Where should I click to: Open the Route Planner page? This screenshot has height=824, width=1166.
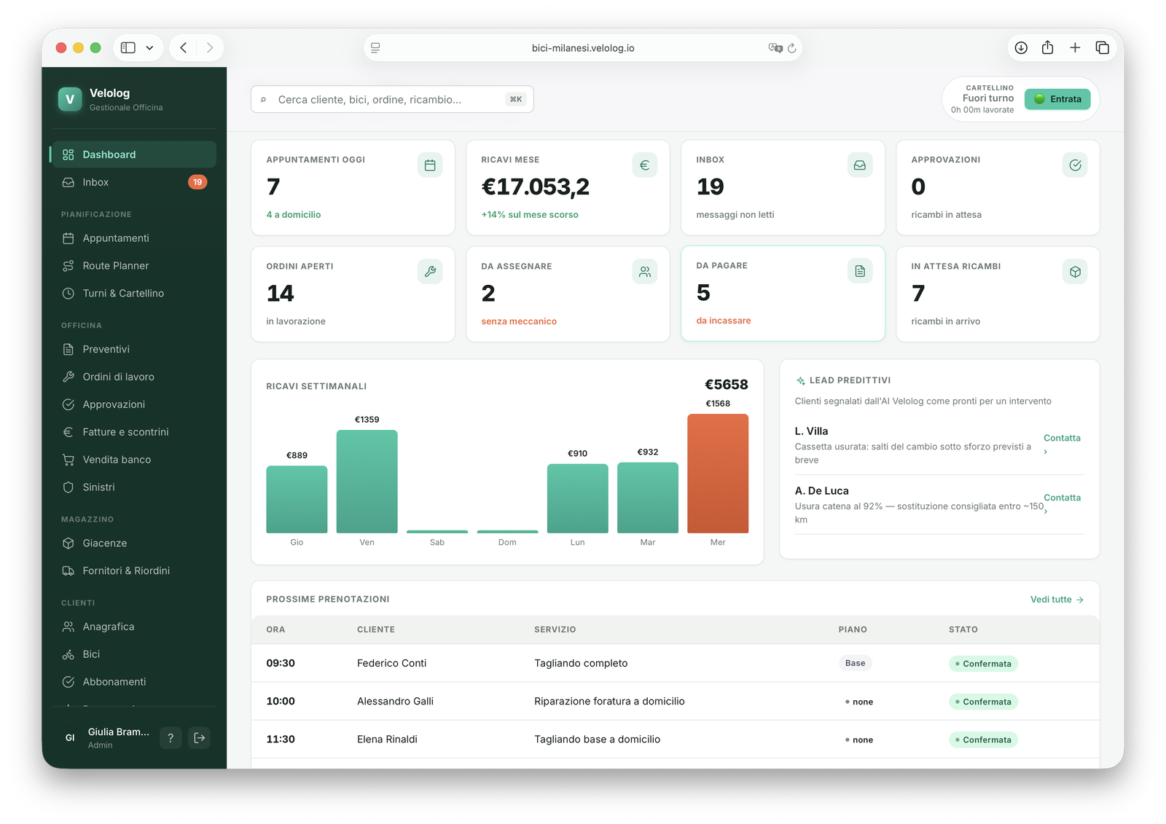(133, 266)
